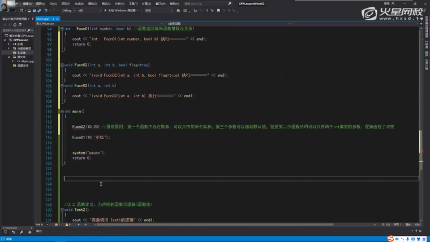Screen dimensions: 430x242
Task: Collapse the Fucn02 three-parameter function fold
Action: tap(62, 65)
